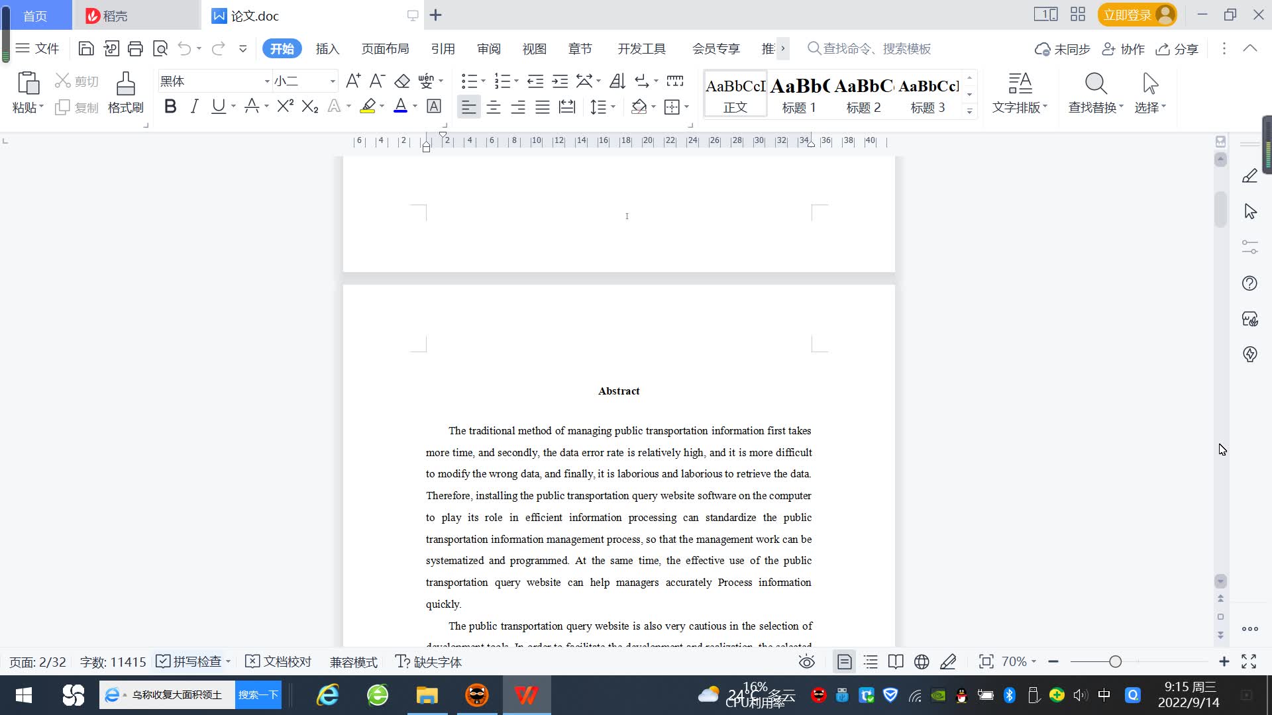Toggle page view layout button in status bar
The width and height of the screenshot is (1272, 715).
point(845,661)
